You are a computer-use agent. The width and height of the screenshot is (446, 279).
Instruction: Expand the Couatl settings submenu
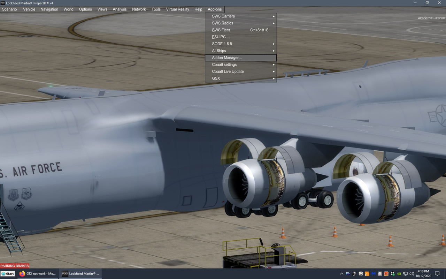point(241,65)
